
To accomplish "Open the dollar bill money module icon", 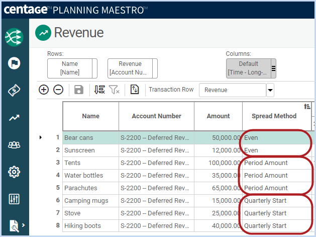I will click(x=14, y=90).
